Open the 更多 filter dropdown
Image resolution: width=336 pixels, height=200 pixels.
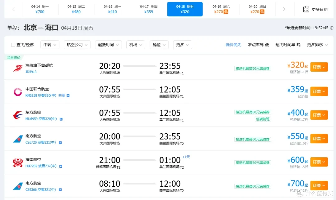coord(183,45)
